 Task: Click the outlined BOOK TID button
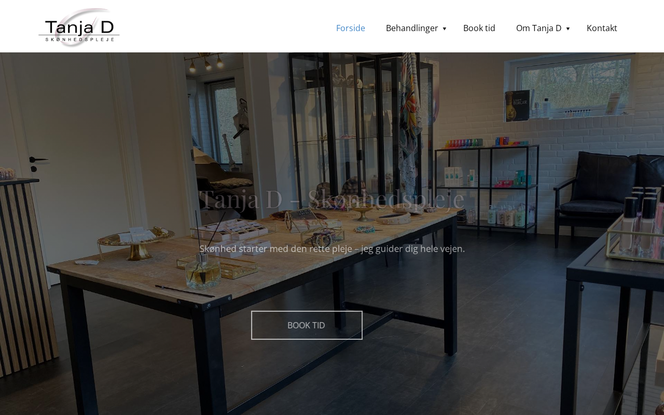tap(307, 325)
